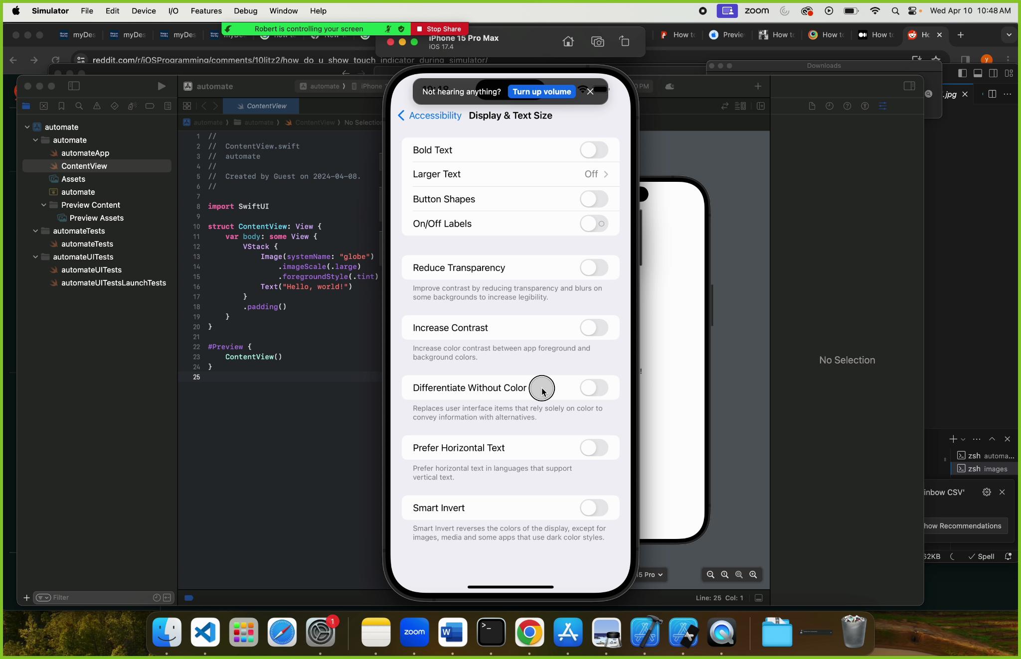Click the Xcode file navigator icon
This screenshot has width=1021, height=659.
(26, 106)
